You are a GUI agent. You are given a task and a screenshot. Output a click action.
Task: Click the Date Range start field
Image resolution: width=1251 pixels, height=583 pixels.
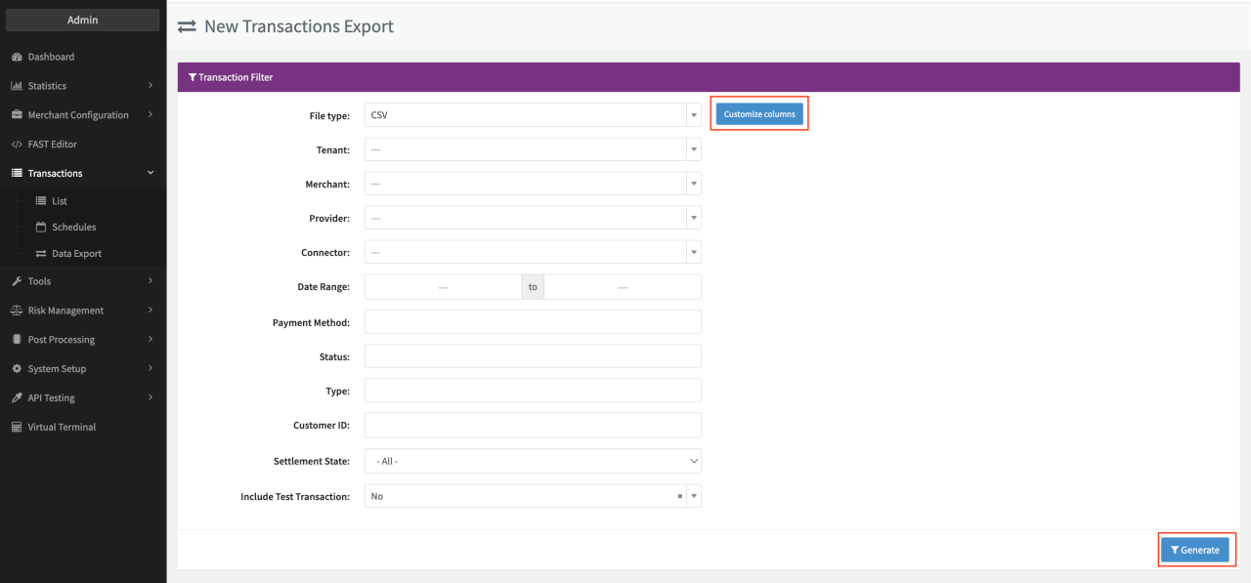(443, 287)
